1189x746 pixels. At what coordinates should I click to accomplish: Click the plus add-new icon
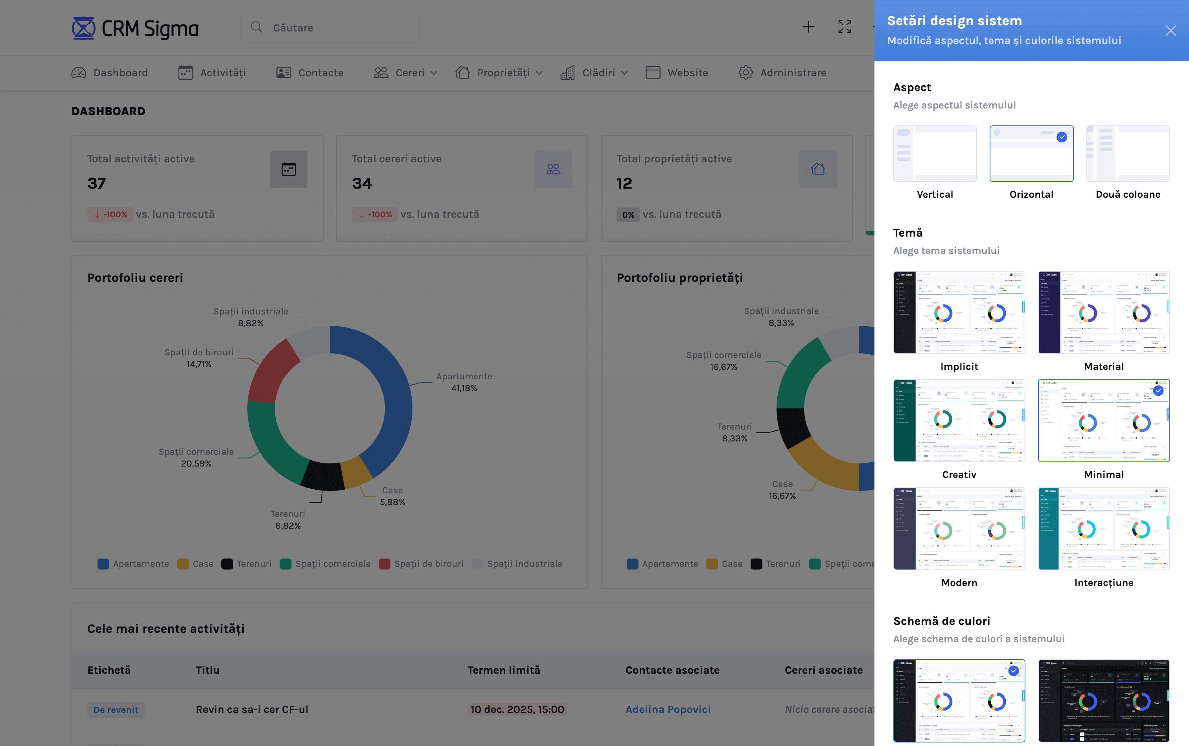coord(808,27)
